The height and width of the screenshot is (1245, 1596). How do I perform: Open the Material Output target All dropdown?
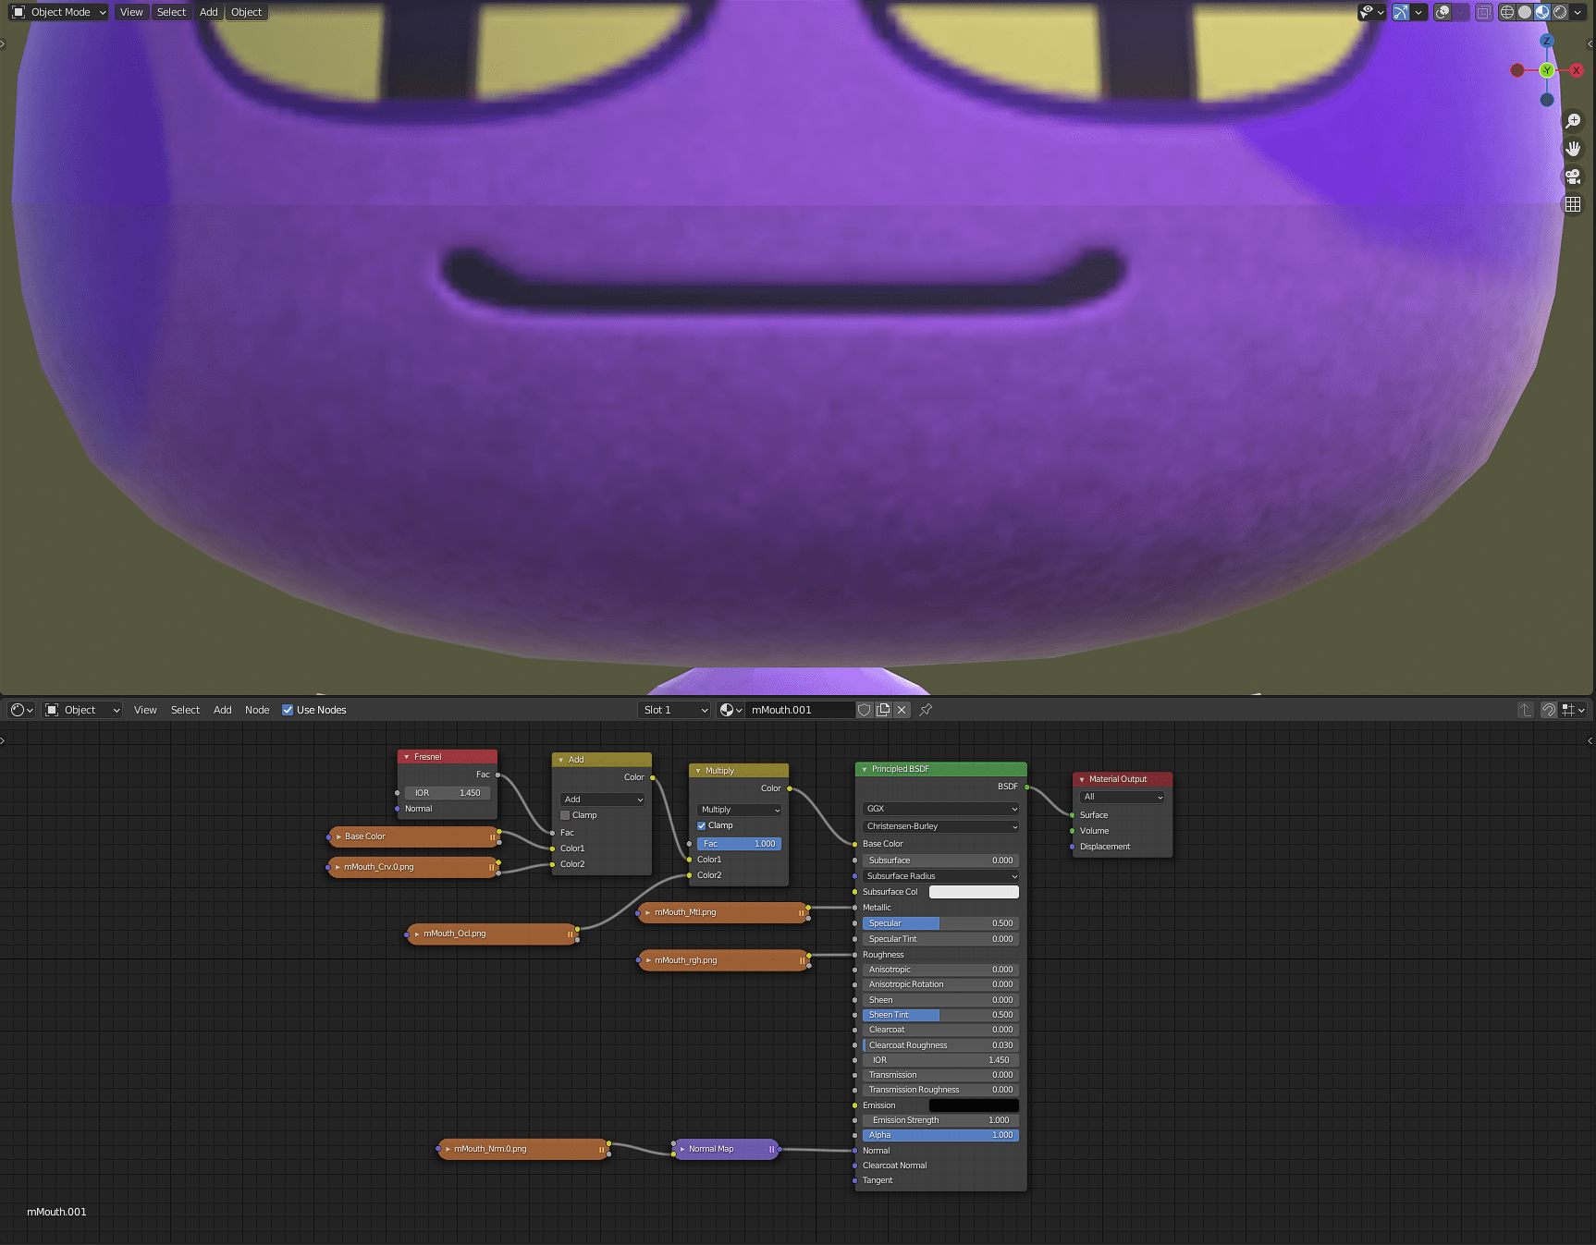point(1123,797)
